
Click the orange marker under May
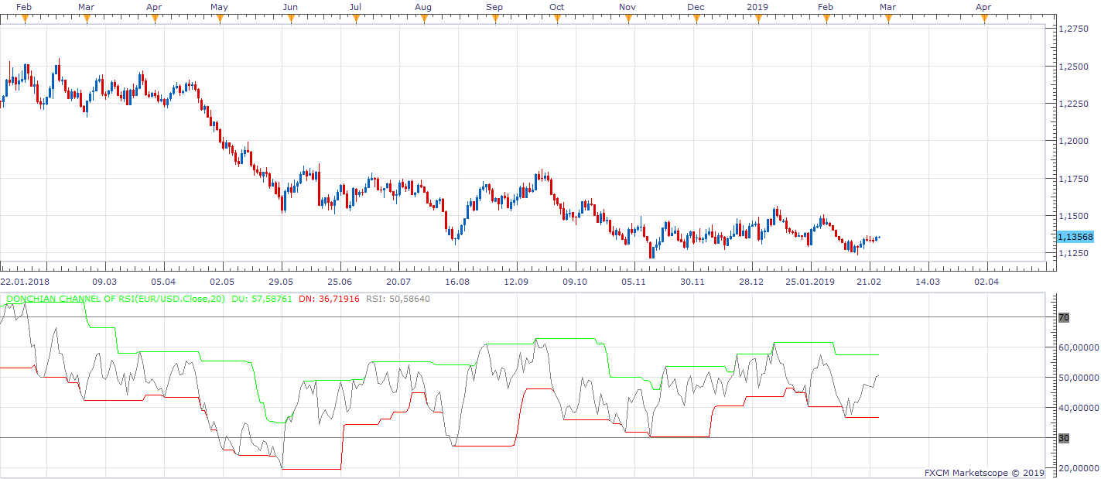click(220, 19)
